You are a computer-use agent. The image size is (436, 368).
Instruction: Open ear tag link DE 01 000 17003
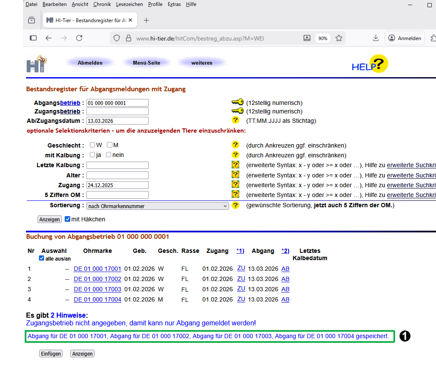click(98, 289)
